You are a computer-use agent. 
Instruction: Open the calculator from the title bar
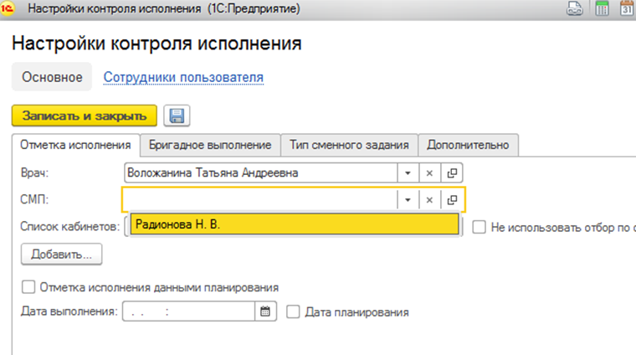point(601,9)
